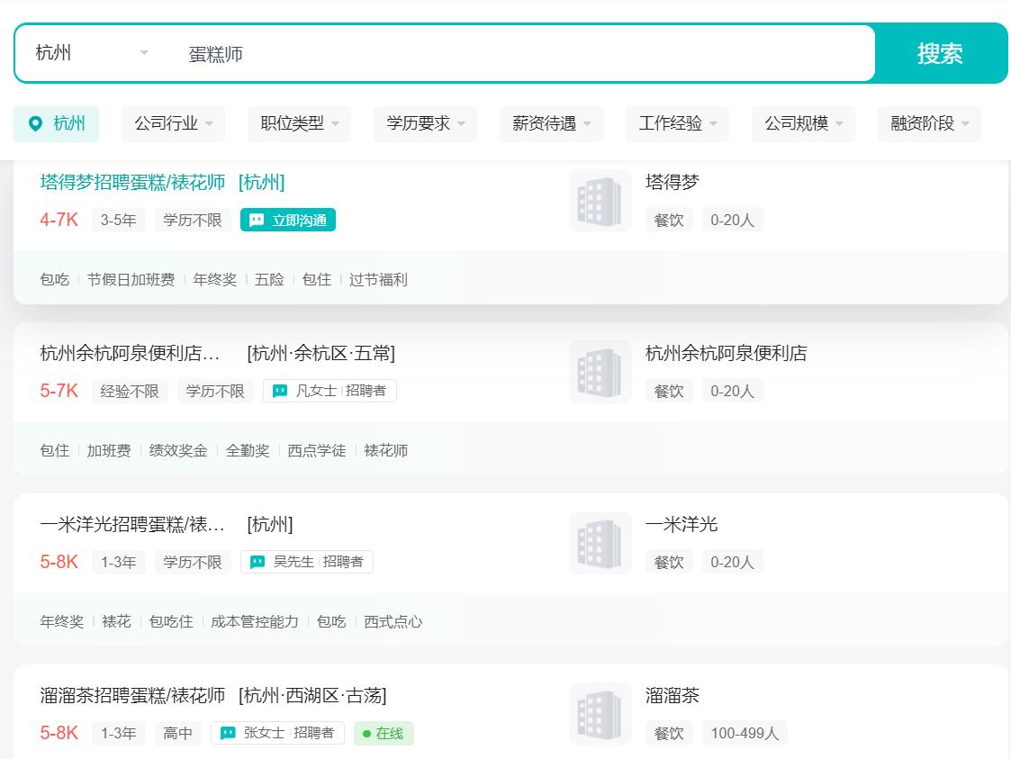
Task: Click the location pin icon beside 杭州
Action: pyautogui.click(x=35, y=124)
